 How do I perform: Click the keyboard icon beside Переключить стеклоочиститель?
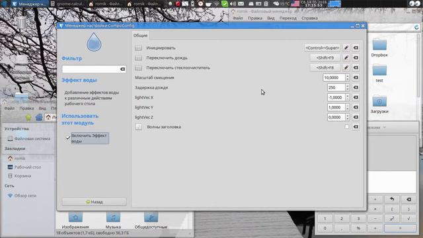tap(138, 67)
